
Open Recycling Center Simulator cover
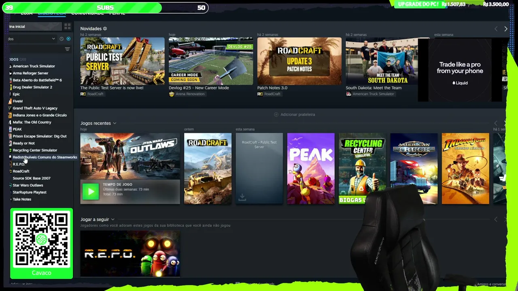(362, 169)
